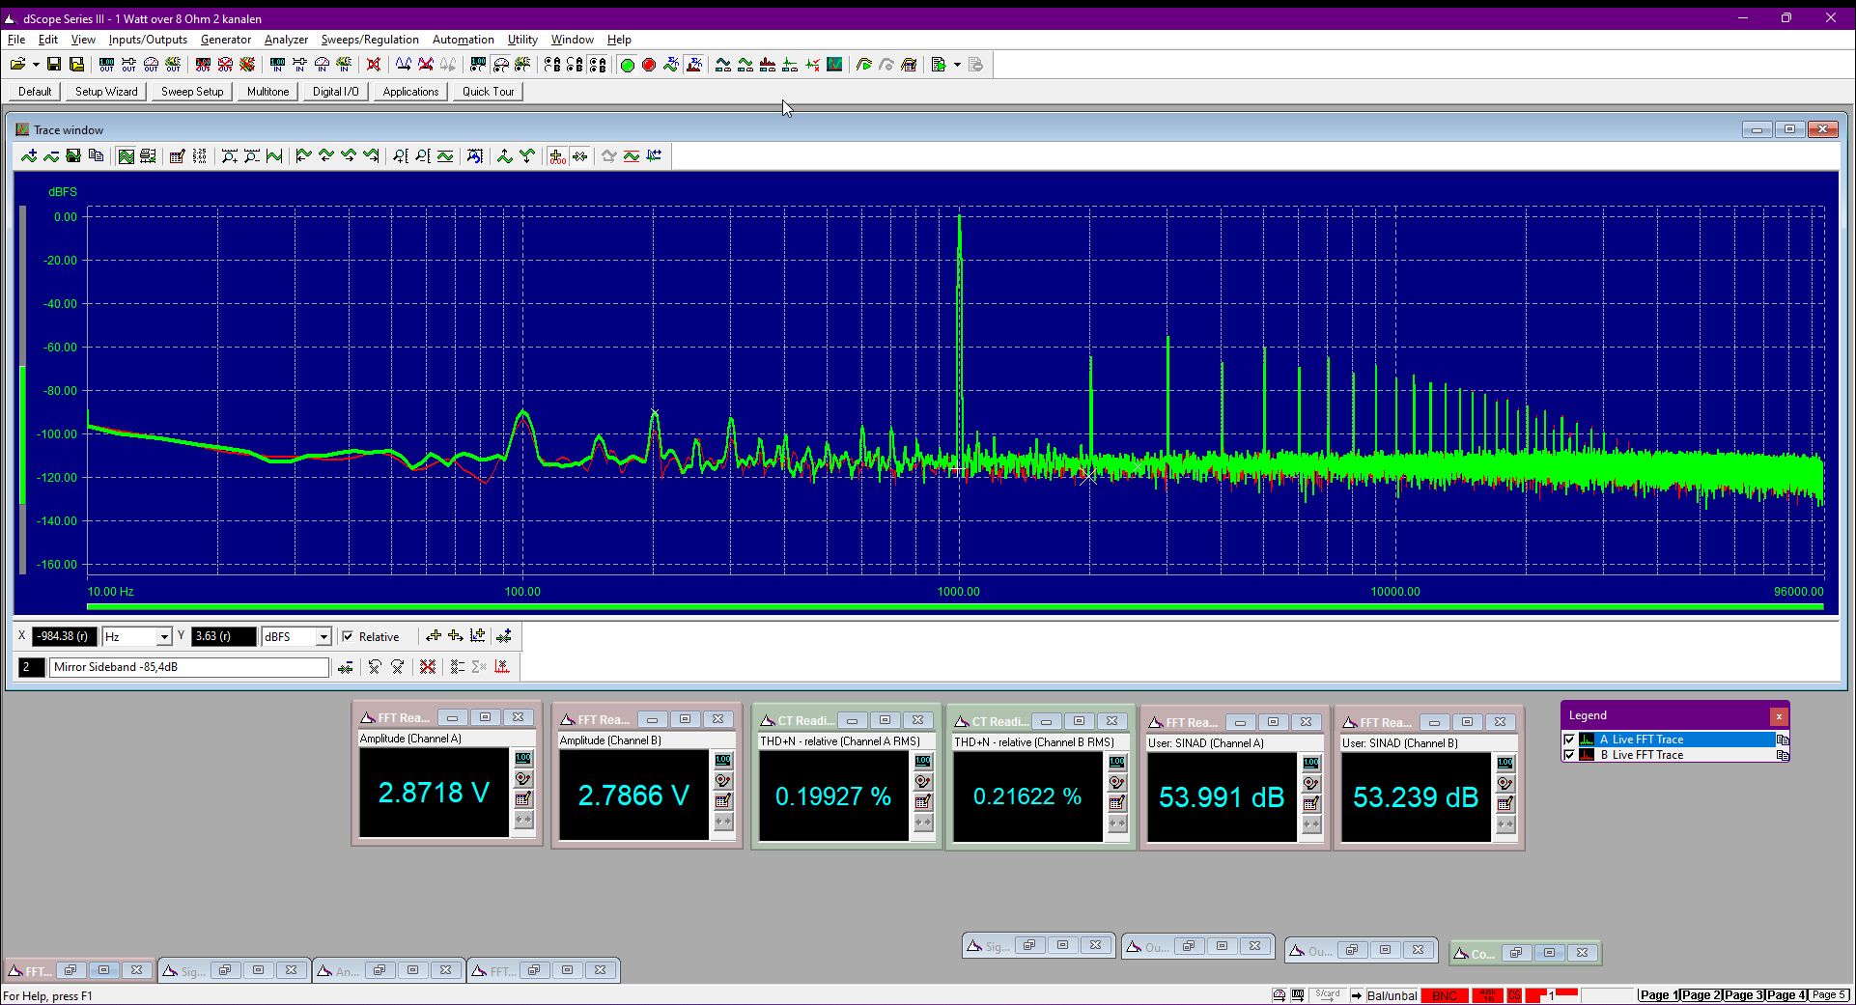
Task: Open the X axis Hz units dropdown
Action: 164,637
